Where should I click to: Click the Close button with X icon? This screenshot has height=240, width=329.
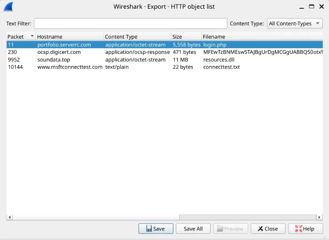[268, 228]
